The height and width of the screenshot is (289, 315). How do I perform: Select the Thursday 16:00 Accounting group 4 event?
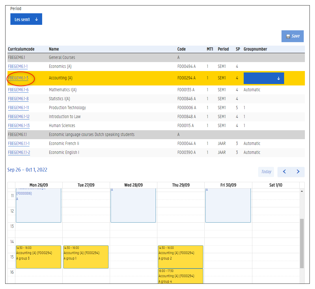coord(180,276)
